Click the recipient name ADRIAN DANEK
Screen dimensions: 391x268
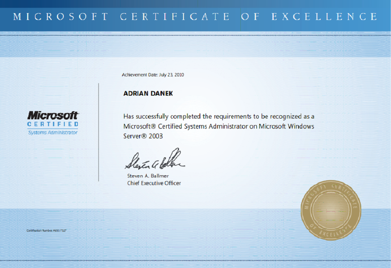coord(148,93)
